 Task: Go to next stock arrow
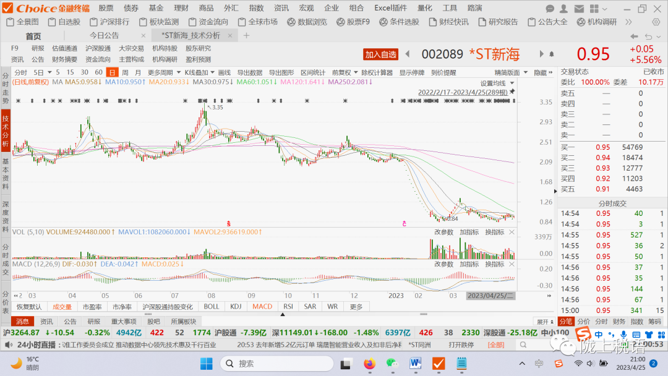[x=541, y=54]
